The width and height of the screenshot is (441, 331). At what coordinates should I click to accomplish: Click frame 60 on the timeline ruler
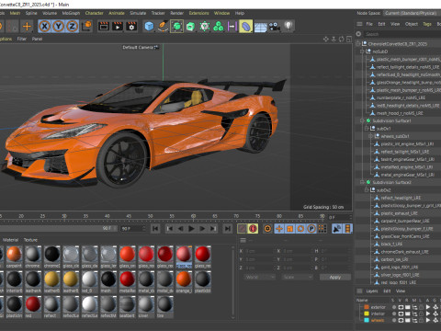pos(193,216)
